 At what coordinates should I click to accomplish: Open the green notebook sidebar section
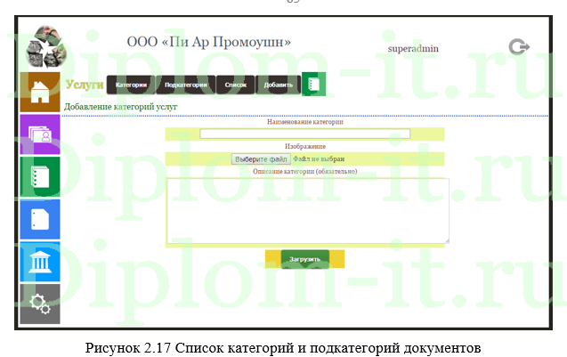(x=40, y=176)
